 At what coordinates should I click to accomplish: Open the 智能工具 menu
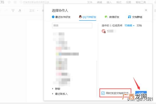click(x=141, y=2)
